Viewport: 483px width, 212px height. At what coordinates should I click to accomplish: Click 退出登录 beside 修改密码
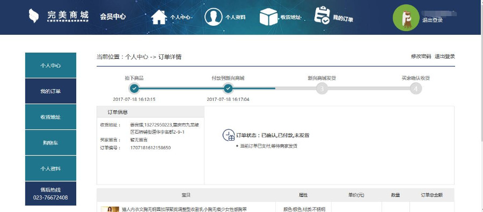445,56
